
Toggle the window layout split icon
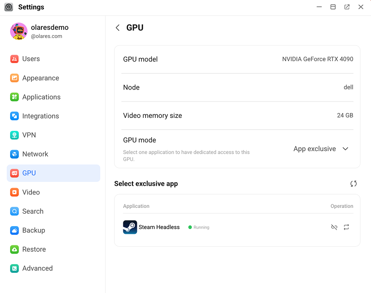tap(333, 7)
